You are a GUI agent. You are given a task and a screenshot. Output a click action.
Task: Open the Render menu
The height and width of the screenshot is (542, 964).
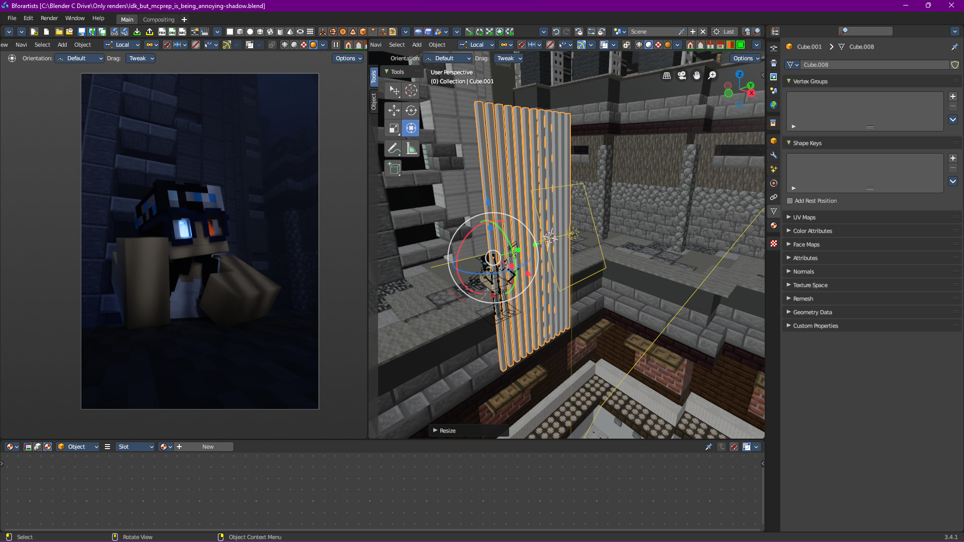(49, 18)
